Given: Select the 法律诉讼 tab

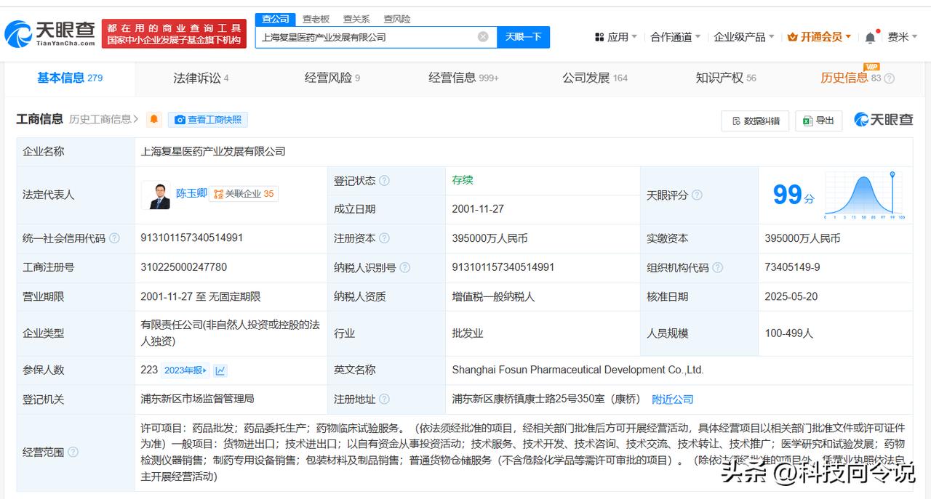Looking at the screenshot, I should (201, 78).
